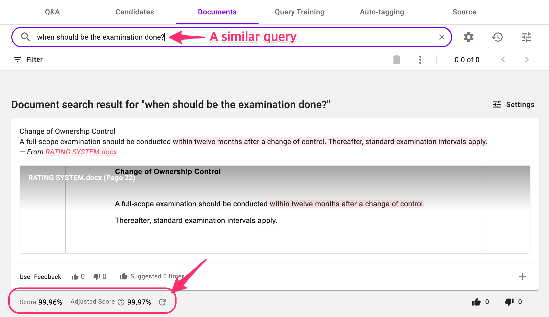
Task: Open advanced search tuning sliders icon
Action: (526, 37)
